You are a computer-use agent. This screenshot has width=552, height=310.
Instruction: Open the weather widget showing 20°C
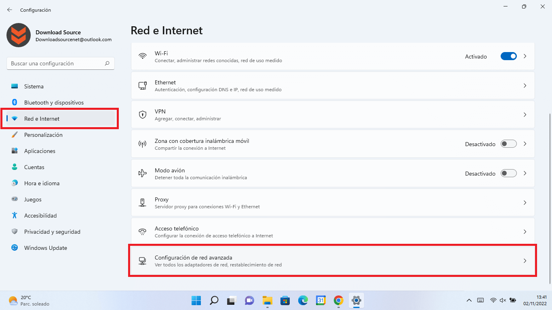[x=29, y=300]
